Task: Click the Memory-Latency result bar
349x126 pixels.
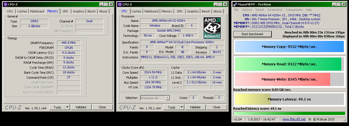Action: click(x=289, y=99)
